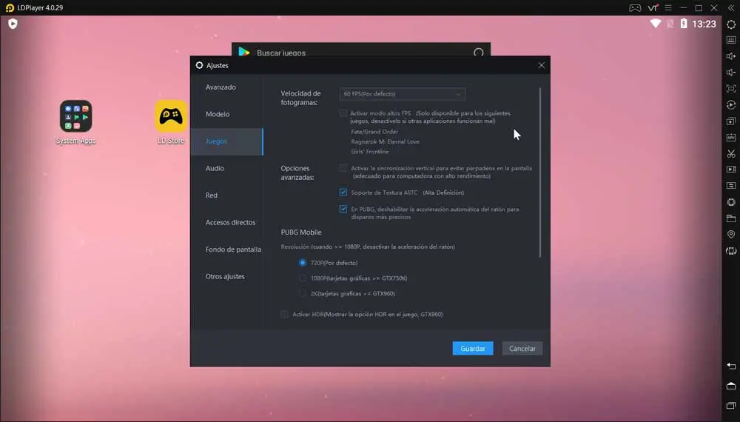Open the Modelo settings tab

[x=227, y=114]
